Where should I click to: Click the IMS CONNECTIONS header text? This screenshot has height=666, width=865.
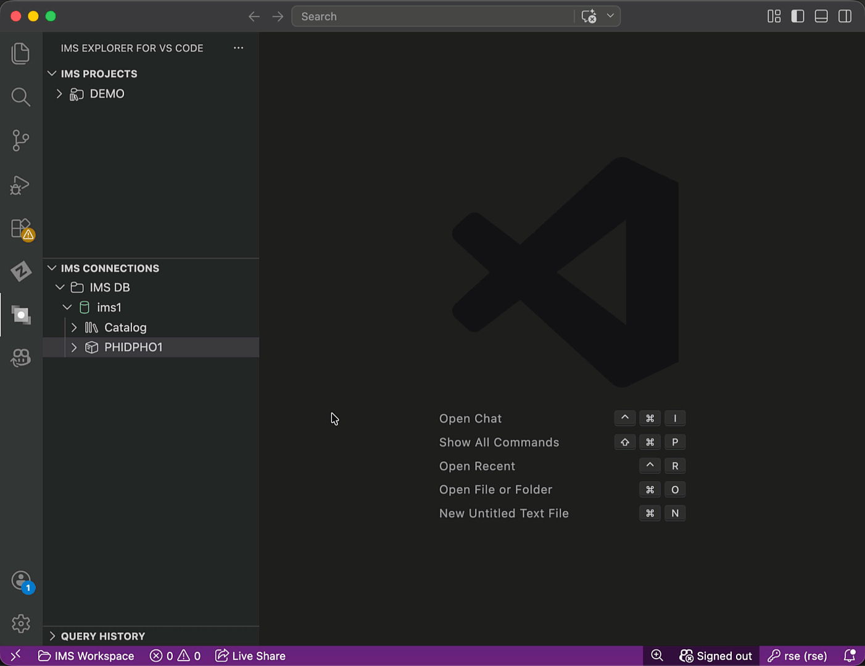(110, 268)
